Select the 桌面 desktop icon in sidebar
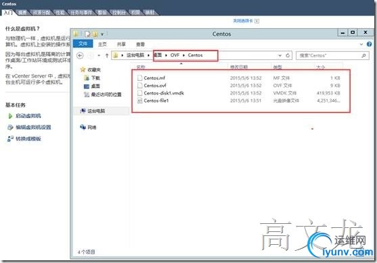The height and width of the screenshot is (263, 377). point(87,86)
